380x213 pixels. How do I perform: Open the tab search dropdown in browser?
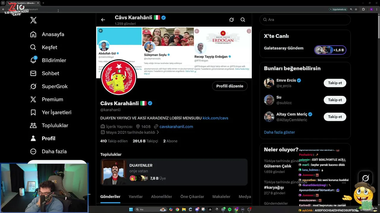click(x=3, y=3)
